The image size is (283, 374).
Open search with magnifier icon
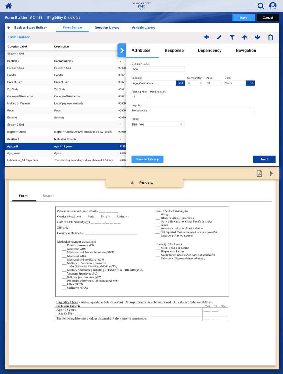pyautogui.click(x=261, y=6)
